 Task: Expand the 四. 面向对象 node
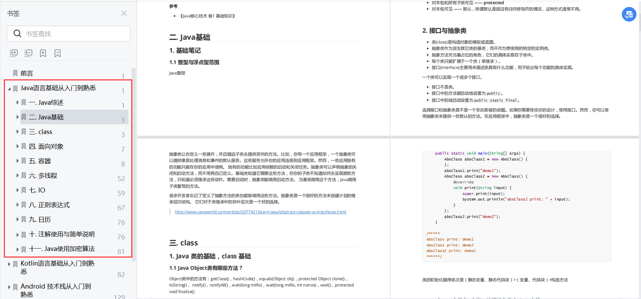click(17, 147)
